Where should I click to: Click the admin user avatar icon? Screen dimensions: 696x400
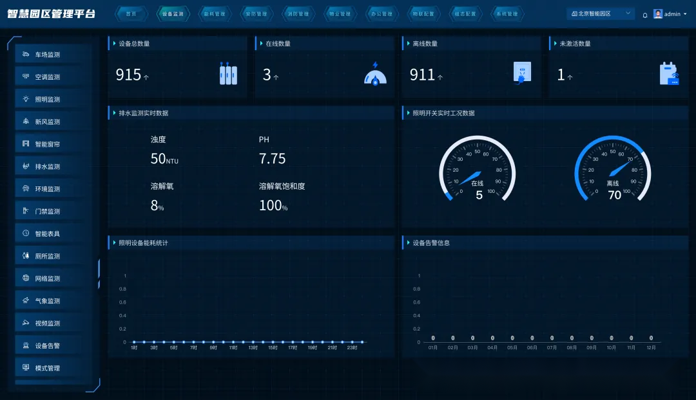click(658, 14)
